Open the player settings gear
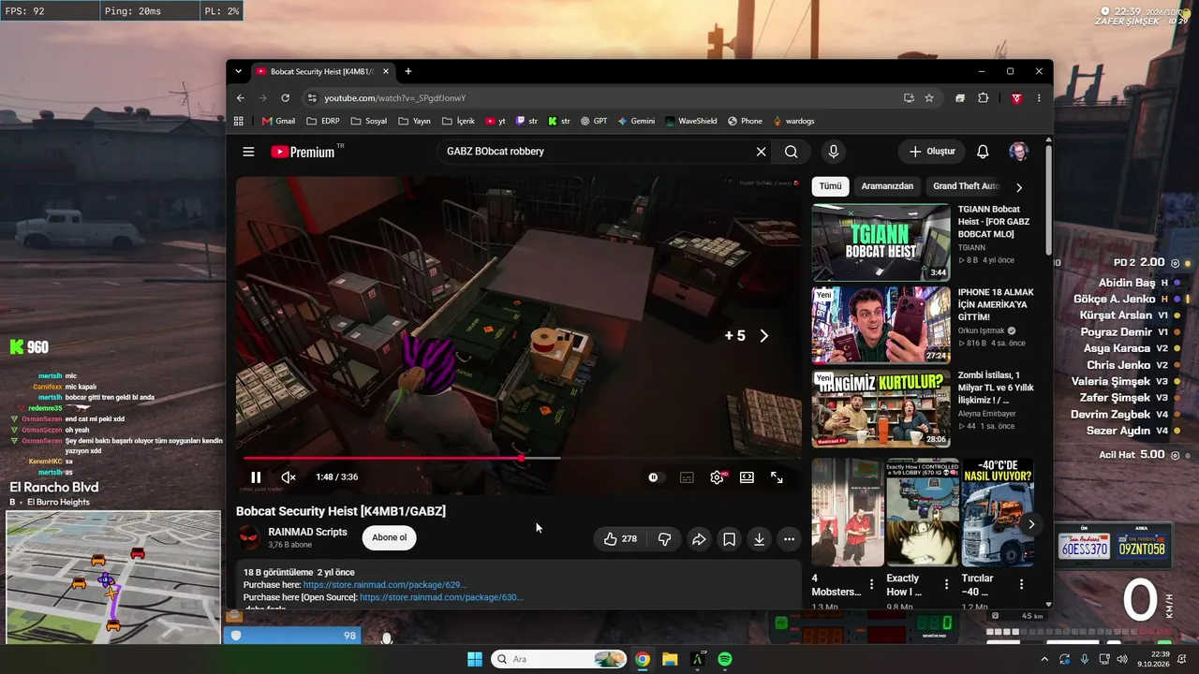1199x674 pixels. (x=717, y=477)
